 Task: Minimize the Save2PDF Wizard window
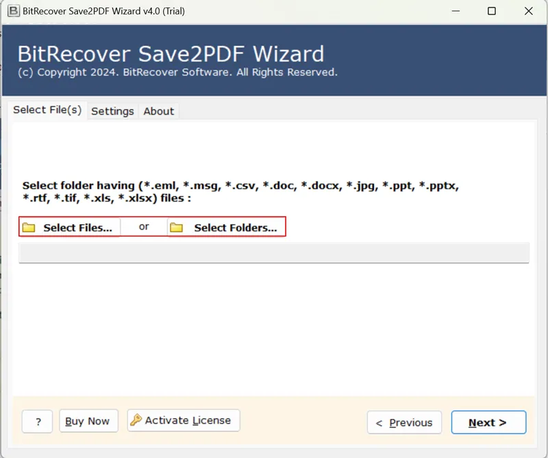(x=456, y=11)
